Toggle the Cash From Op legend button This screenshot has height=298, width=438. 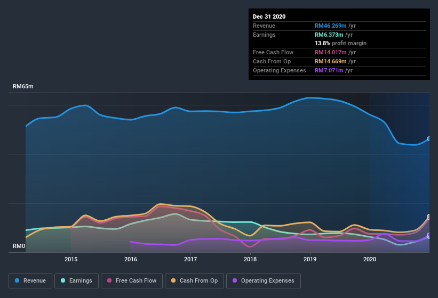click(194, 281)
